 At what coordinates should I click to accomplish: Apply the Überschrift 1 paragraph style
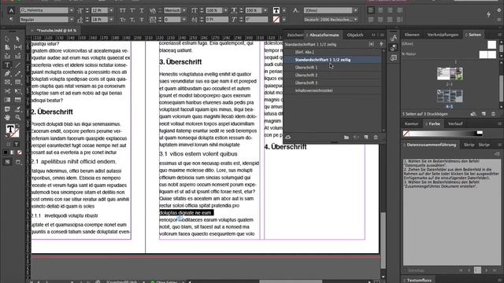click(332, 68)
